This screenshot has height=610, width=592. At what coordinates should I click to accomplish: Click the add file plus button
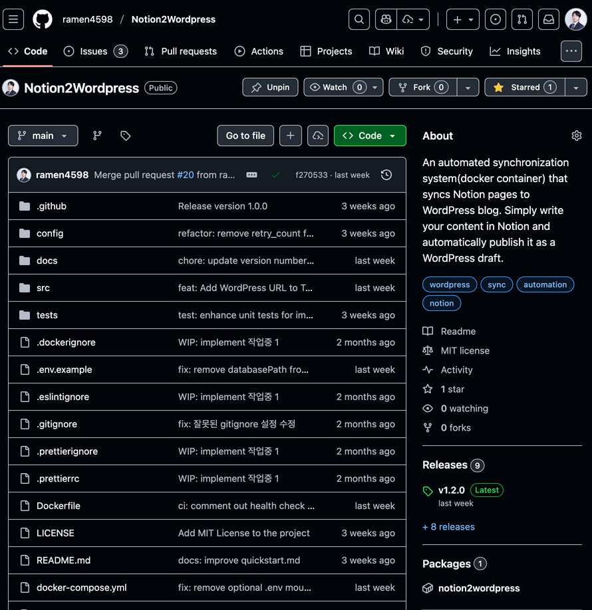(x=291, y=136)
